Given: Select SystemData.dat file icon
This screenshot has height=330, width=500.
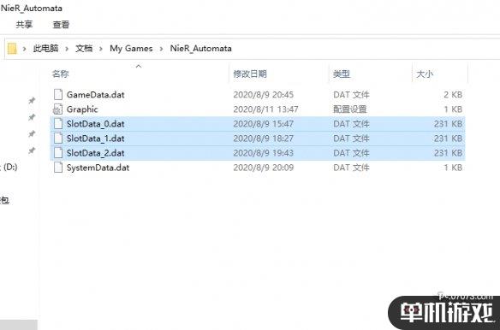Looking at the screenshot, I should (58, 168).
